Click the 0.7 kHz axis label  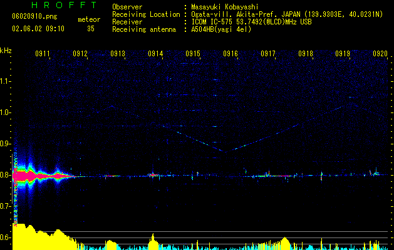[x=5, y=206]
